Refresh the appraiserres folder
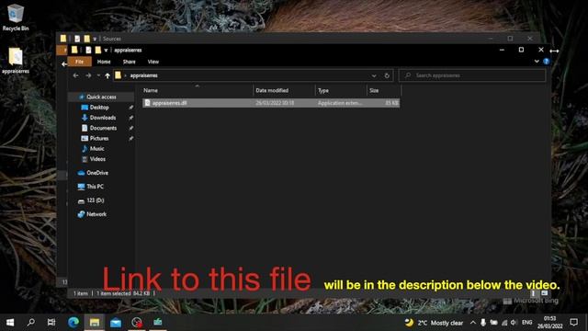The height and width of the screenshot is (331, 588). [x=387, y=75]
